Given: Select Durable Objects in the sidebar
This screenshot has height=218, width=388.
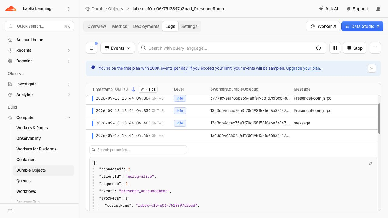Looking at the screenshot, I should coord(43,170).
